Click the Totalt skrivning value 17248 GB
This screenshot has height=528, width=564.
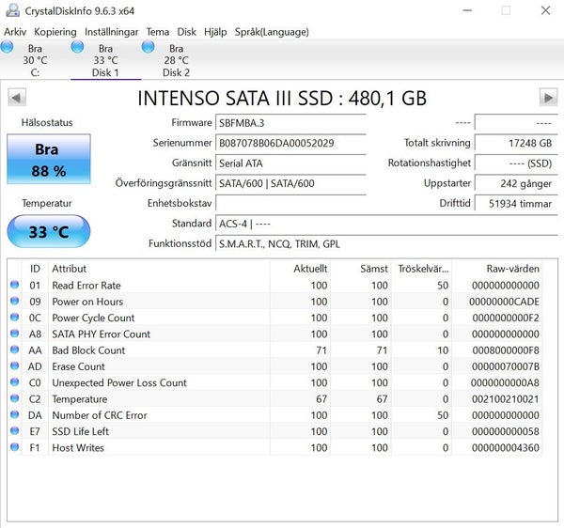(x=516, y=143)
